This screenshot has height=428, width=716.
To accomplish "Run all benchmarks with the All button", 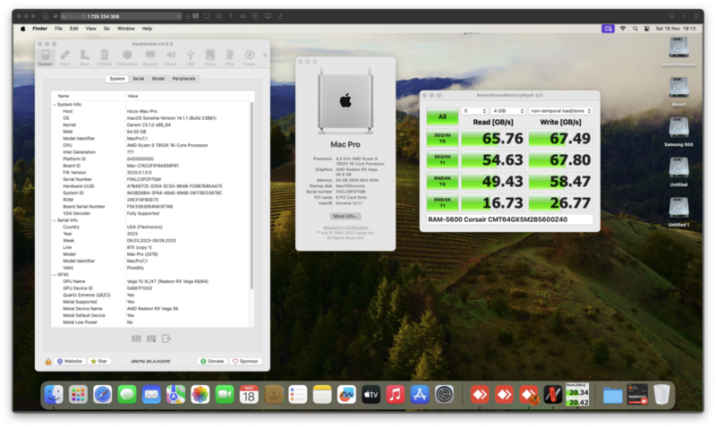I will point(442,116).
